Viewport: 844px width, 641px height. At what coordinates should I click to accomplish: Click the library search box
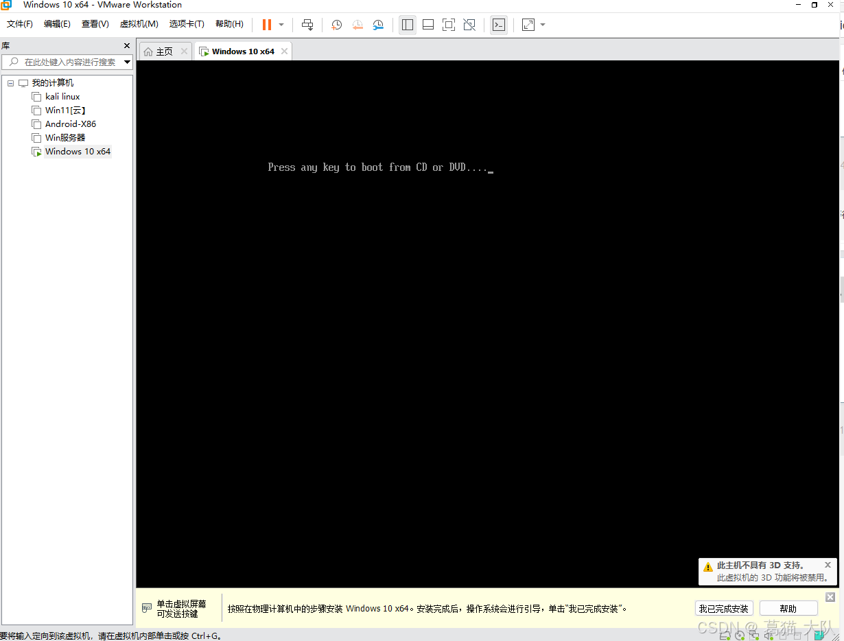(67, 62)
